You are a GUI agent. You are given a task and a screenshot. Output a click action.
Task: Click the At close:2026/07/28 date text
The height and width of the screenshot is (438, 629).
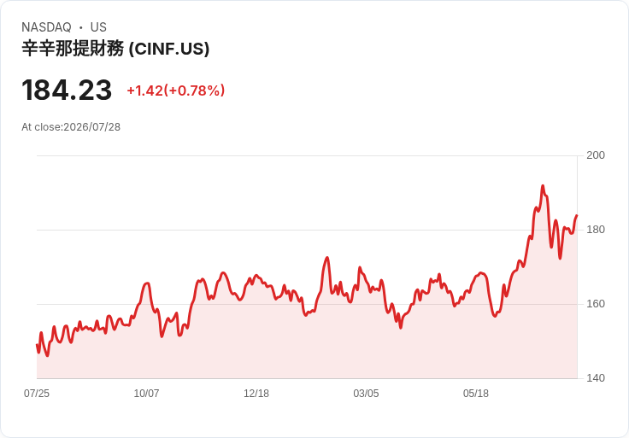[71, 127]
